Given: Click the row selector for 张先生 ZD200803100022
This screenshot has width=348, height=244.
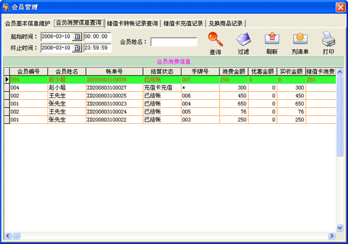Looking at the screenshot, I should point(7,119).
